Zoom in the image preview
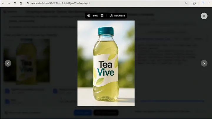Image resolution: width=212 pixels, height=119 pixels. click(x=102, y=16)
